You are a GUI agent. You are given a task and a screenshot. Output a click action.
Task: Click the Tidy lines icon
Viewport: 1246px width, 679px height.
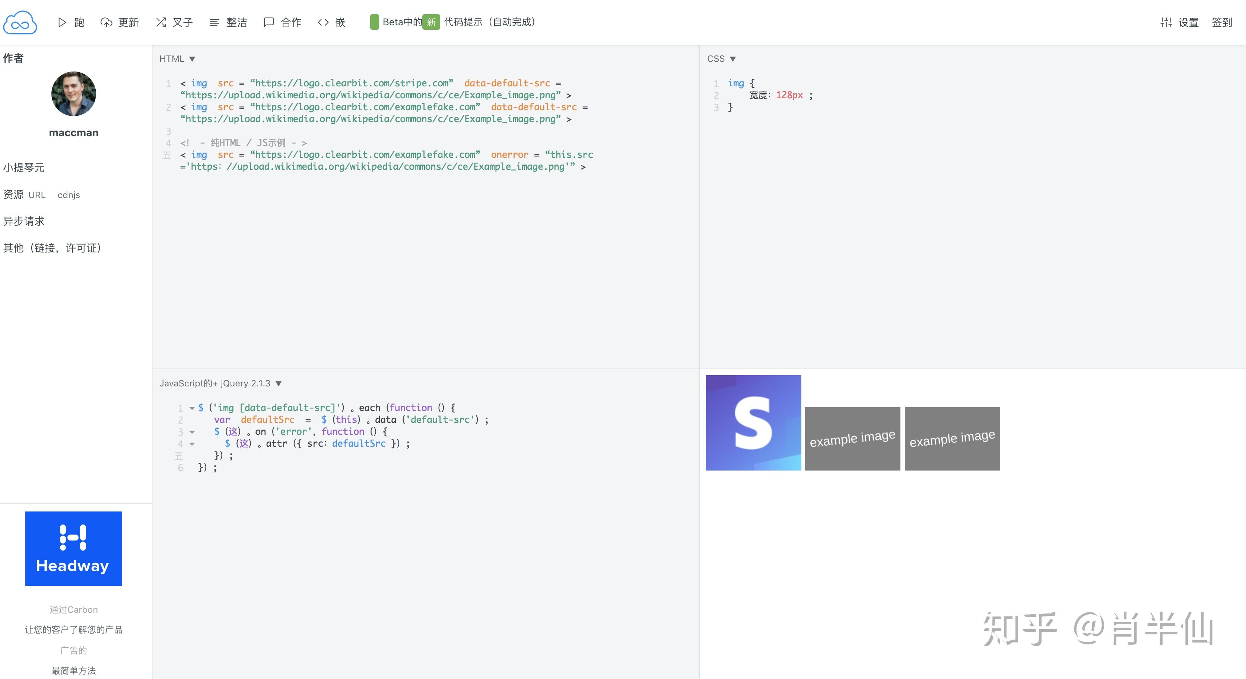pos(214,22)
